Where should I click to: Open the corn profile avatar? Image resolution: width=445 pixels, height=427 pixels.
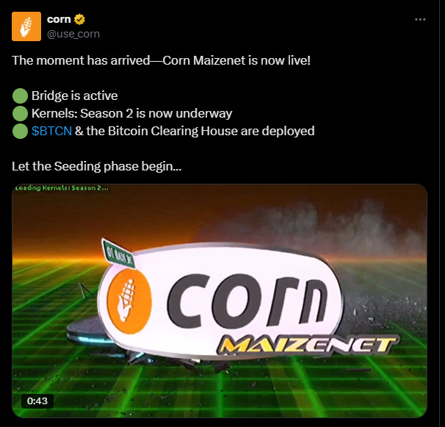pyautogui.click(x=26, y=26)
